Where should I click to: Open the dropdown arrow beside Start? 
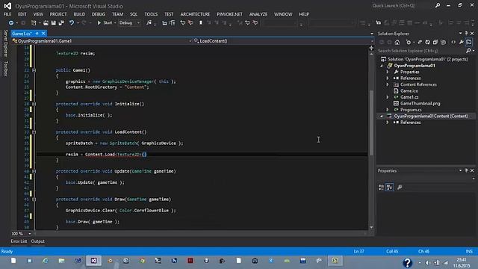point(115,23)
